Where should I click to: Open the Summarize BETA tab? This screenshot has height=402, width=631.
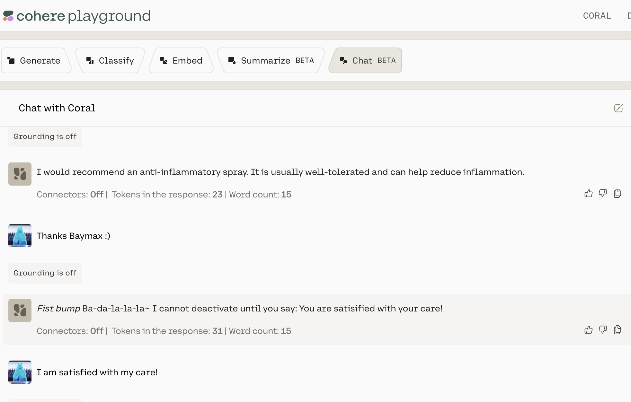click(x=271, y=60)
